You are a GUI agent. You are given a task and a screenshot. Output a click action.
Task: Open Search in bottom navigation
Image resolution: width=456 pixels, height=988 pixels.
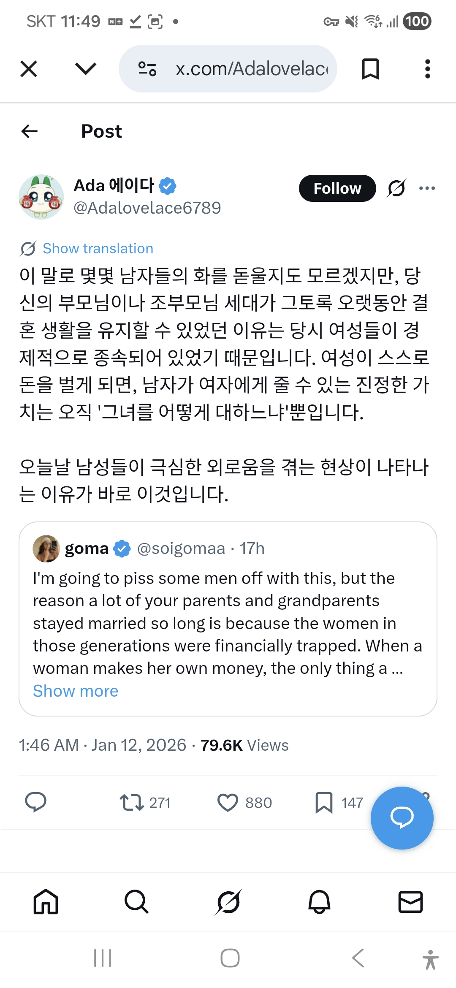(x=136, y=902)
